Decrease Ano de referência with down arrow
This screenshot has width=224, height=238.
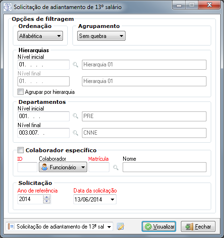(47, 201)
